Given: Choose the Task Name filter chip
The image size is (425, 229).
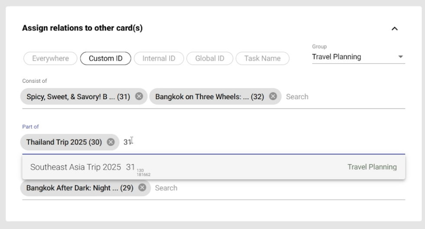Looking at the screenshot, I should click(x=262, y=58).
